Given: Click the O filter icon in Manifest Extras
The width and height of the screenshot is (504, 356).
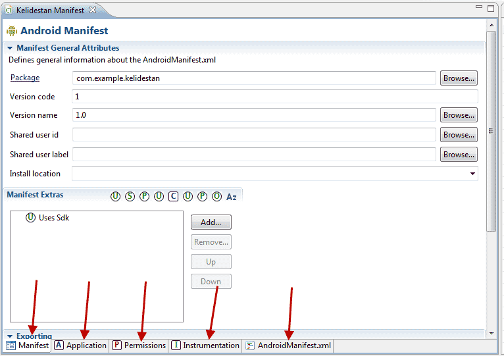Looking at the screenshot, I should (216, 196).
